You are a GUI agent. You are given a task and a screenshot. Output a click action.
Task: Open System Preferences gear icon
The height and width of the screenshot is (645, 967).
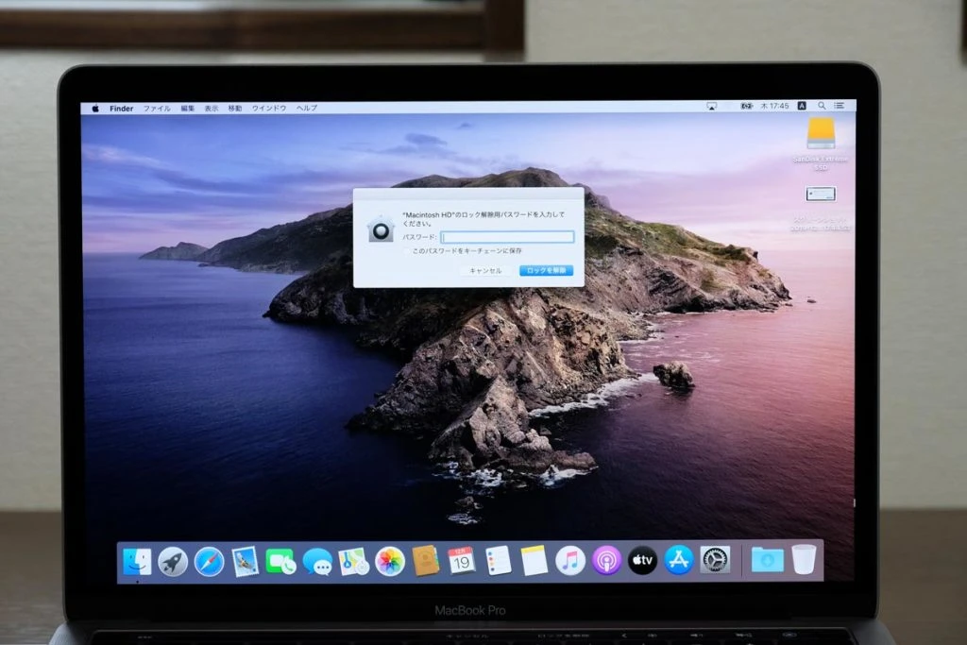(716, 560)
